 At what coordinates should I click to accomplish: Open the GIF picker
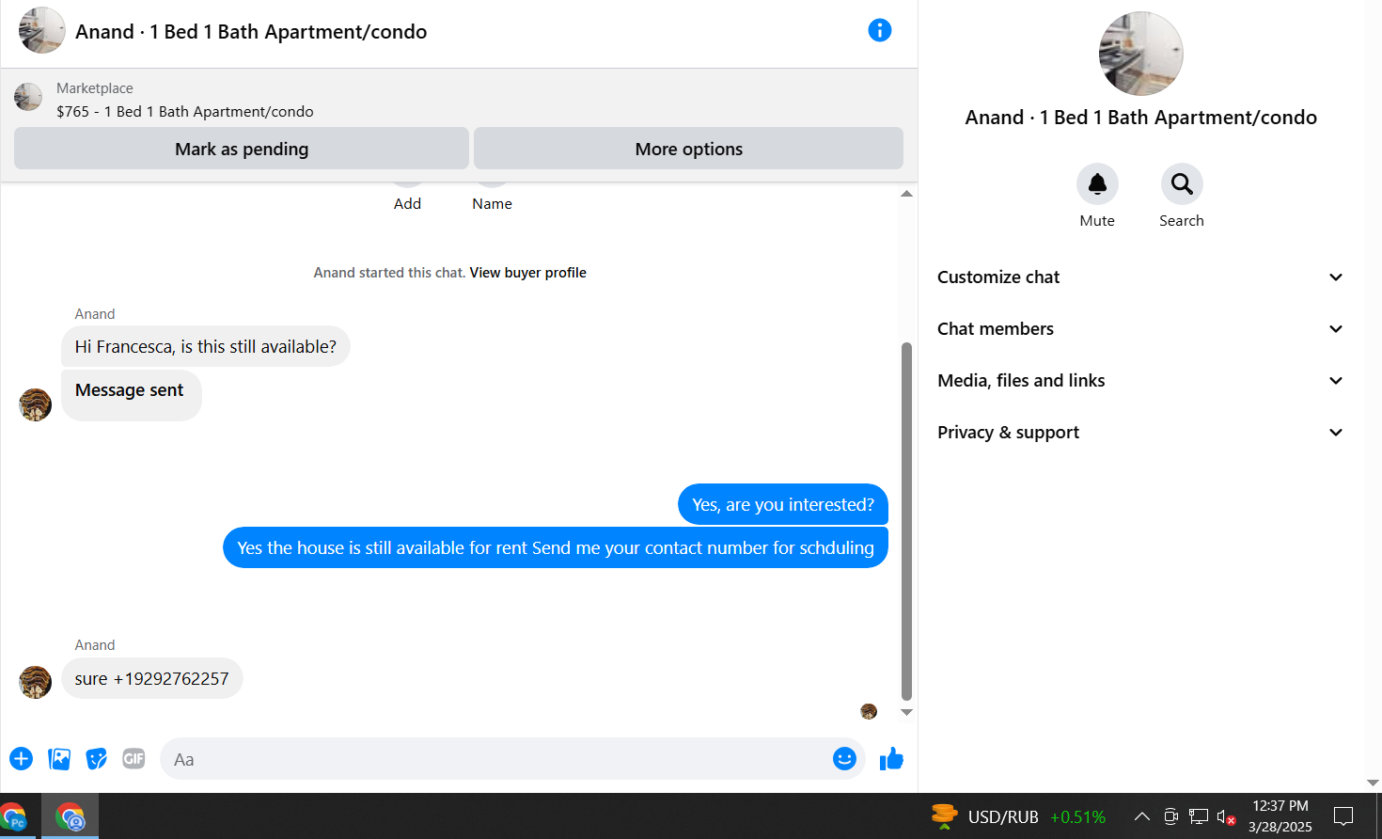coord(133,759)
